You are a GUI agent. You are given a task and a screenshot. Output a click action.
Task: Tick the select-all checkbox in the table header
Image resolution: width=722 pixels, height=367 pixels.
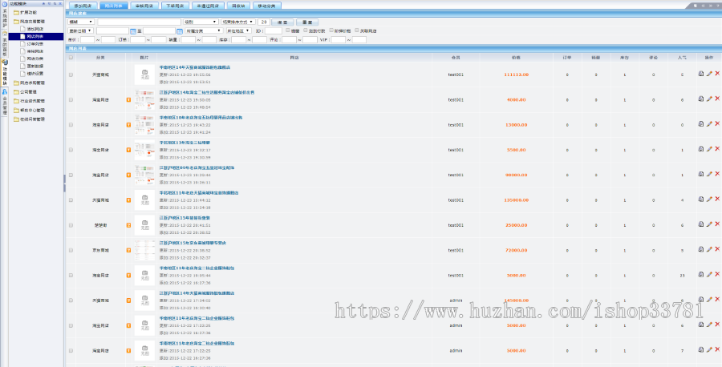coord(71,58)
